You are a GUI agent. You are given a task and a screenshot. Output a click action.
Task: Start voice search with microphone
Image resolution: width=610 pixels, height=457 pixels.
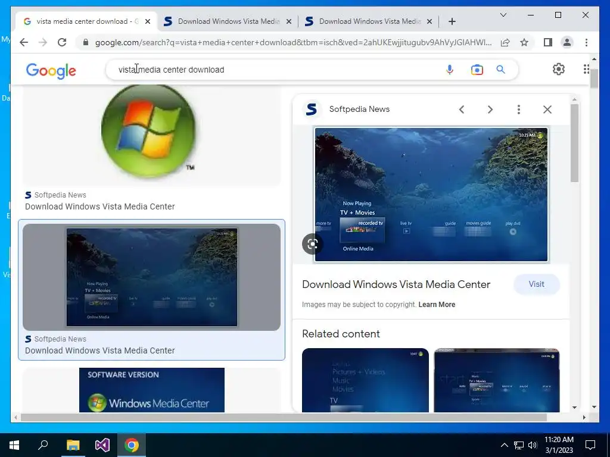point(449,70)
